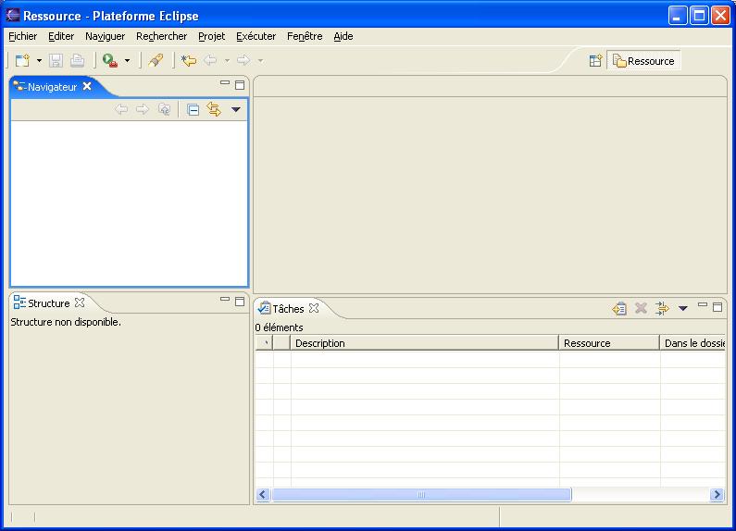Click the External Tools run icon

110,60
